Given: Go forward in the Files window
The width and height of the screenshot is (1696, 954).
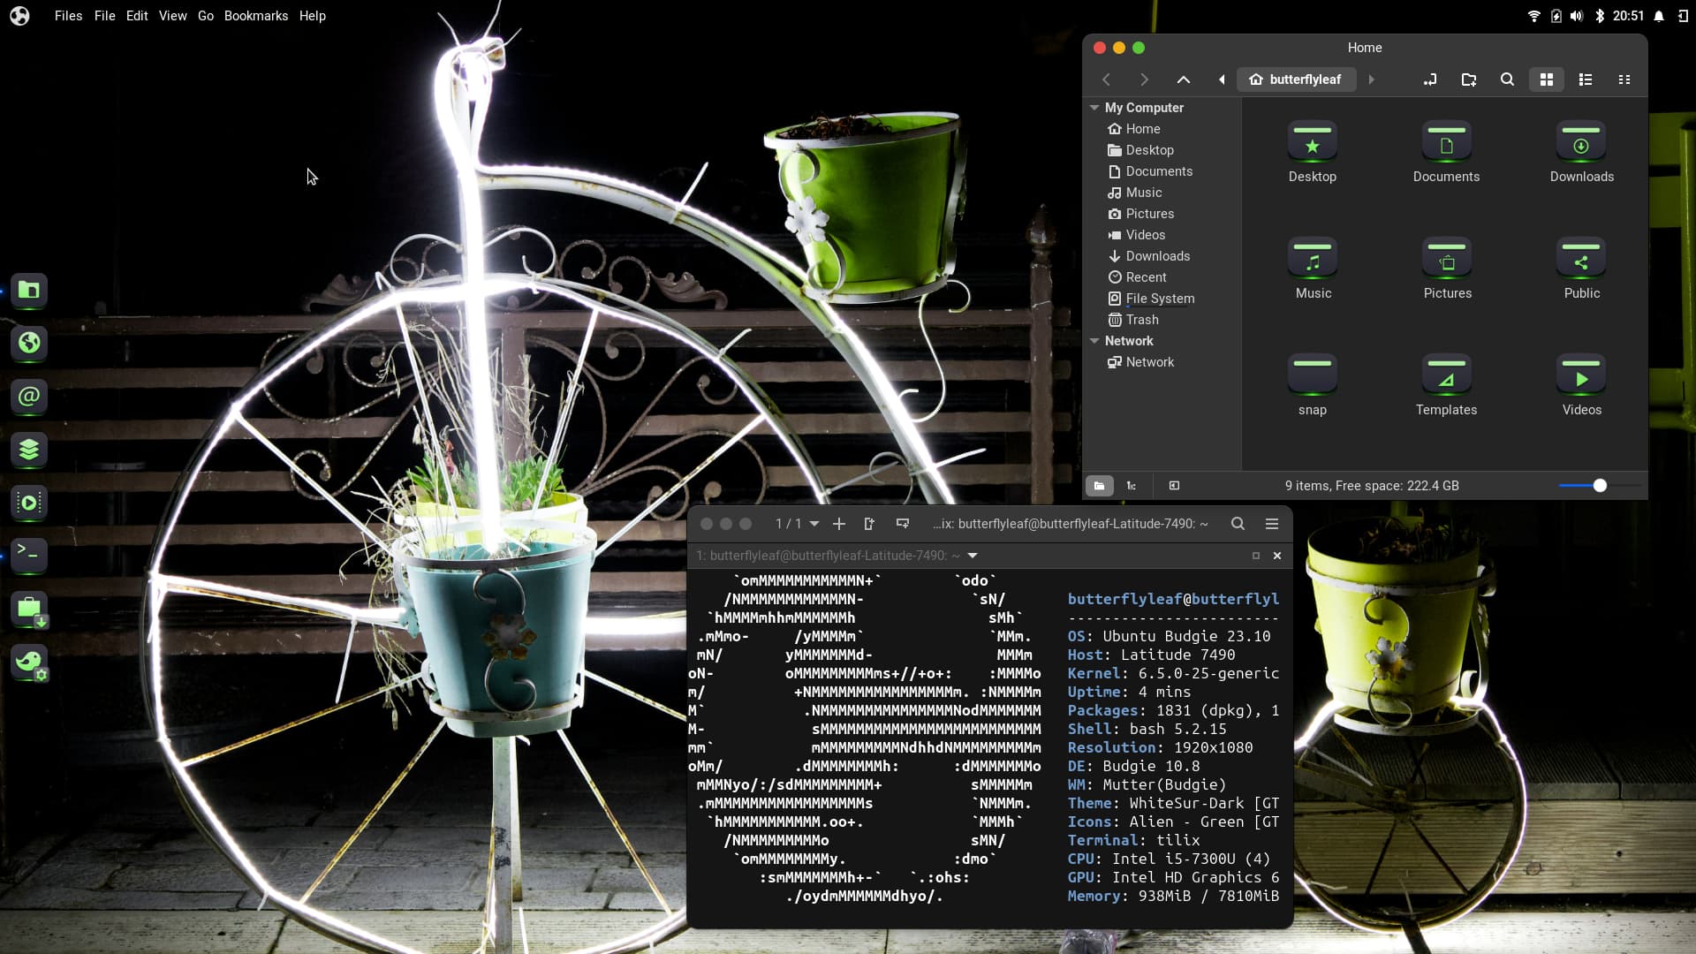Looking at the screenshot, I should [x=1145, y=79].
